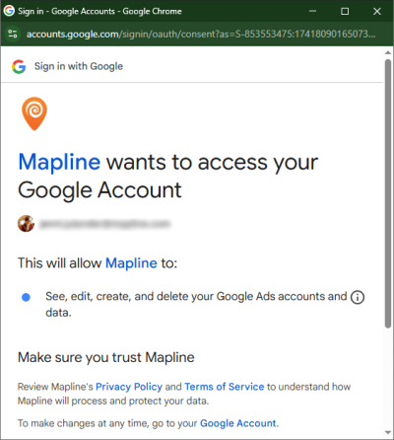Click the site information icon in address bar
Viewport: 394px width, 440px height.
pyautogui.click(x=13, y=34)
